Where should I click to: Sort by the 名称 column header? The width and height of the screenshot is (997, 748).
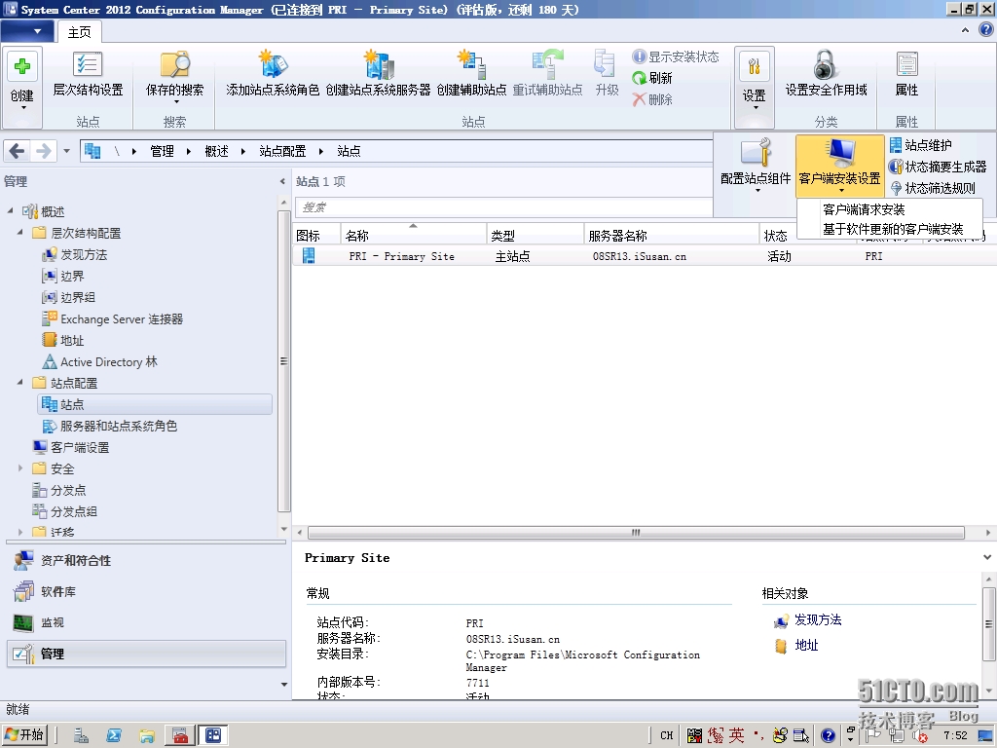point(413,236)
